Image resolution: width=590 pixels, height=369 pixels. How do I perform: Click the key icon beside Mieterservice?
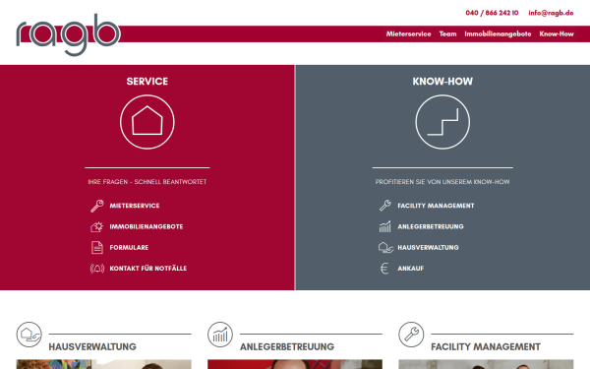[x=97, y=206]
